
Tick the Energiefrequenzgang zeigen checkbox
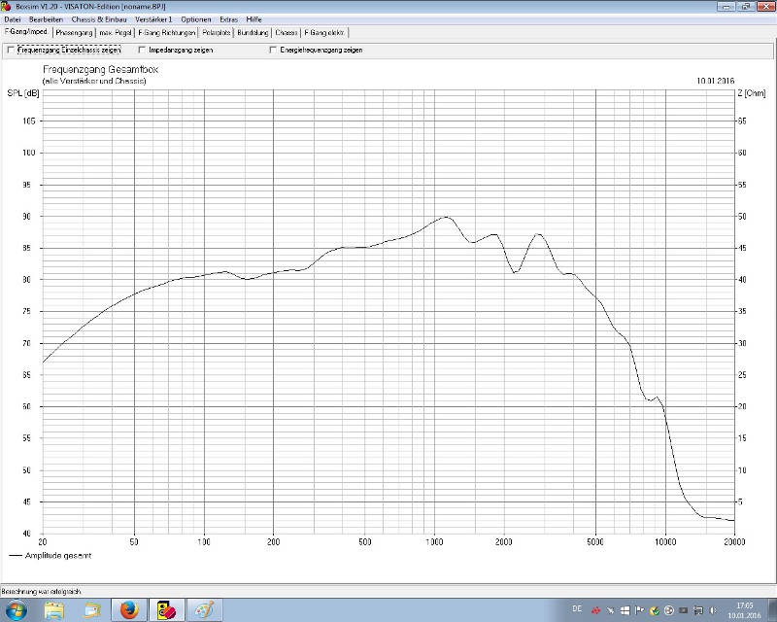pos(273,50)
